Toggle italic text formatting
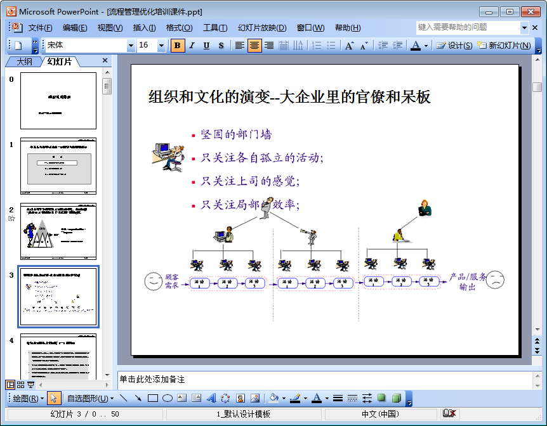The image size is (547, 426). 192,46
